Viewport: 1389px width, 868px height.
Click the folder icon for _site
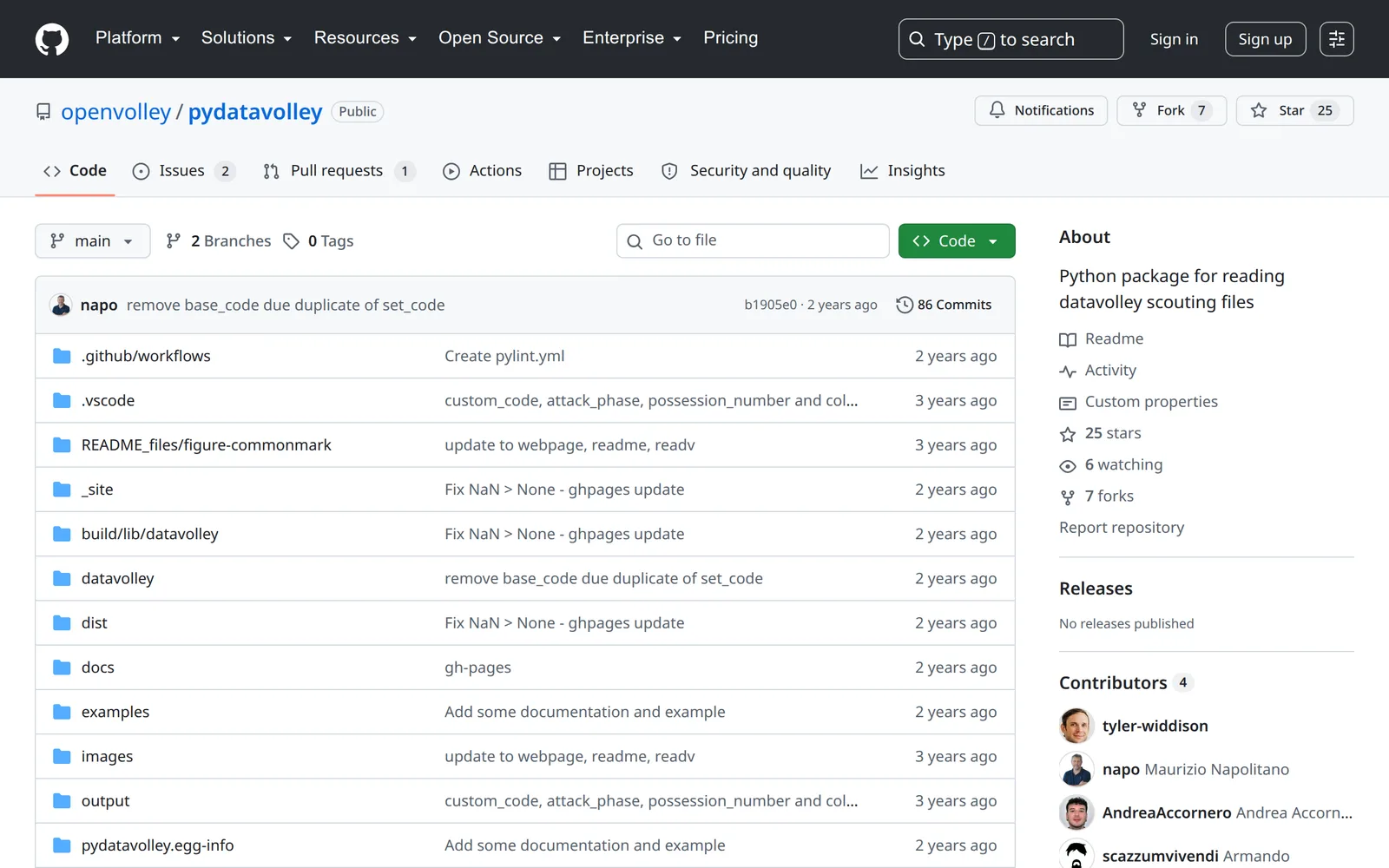[62, 490]
